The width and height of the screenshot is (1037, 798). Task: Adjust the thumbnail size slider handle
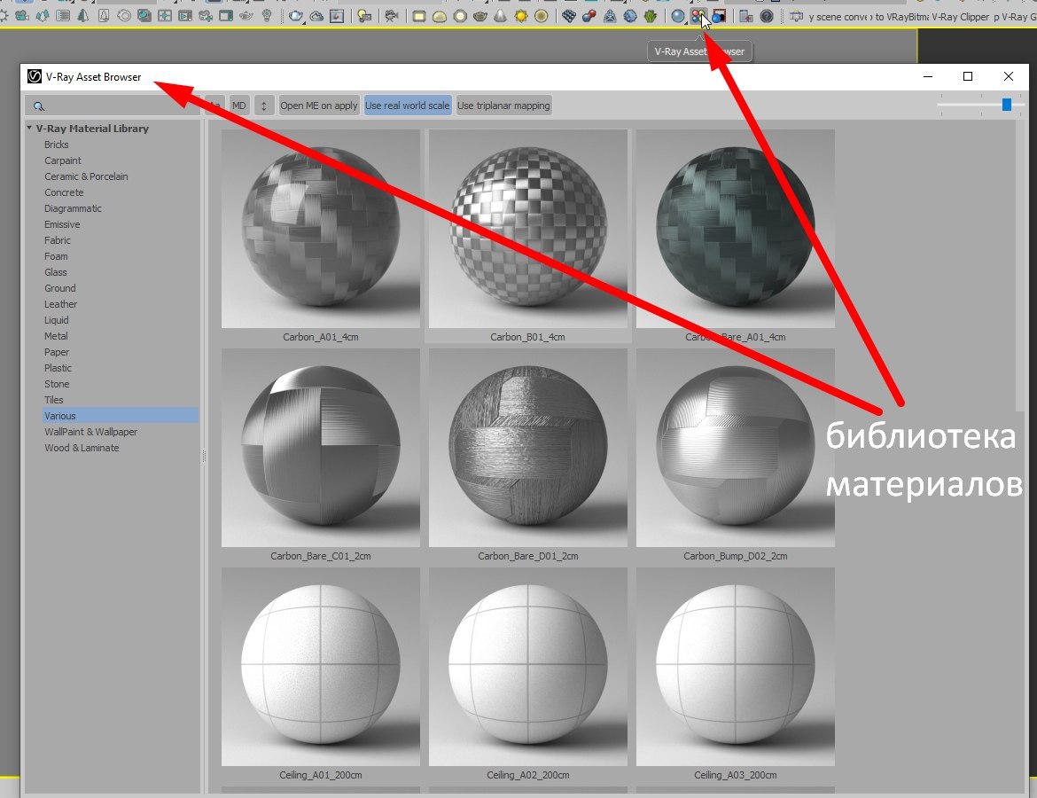point(1007,105)
